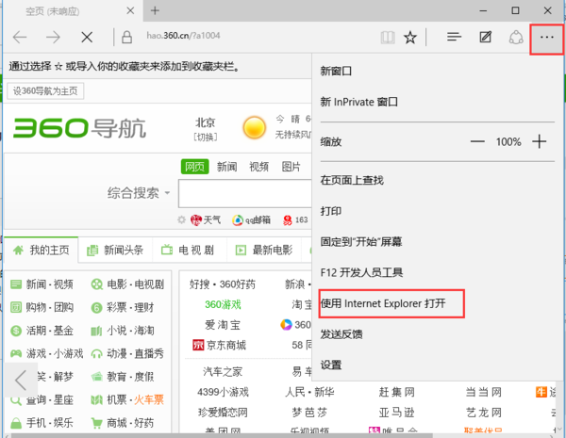Open the Hub lines icon
The width and height of the screenshot is (566, 438).
(454, 37)
